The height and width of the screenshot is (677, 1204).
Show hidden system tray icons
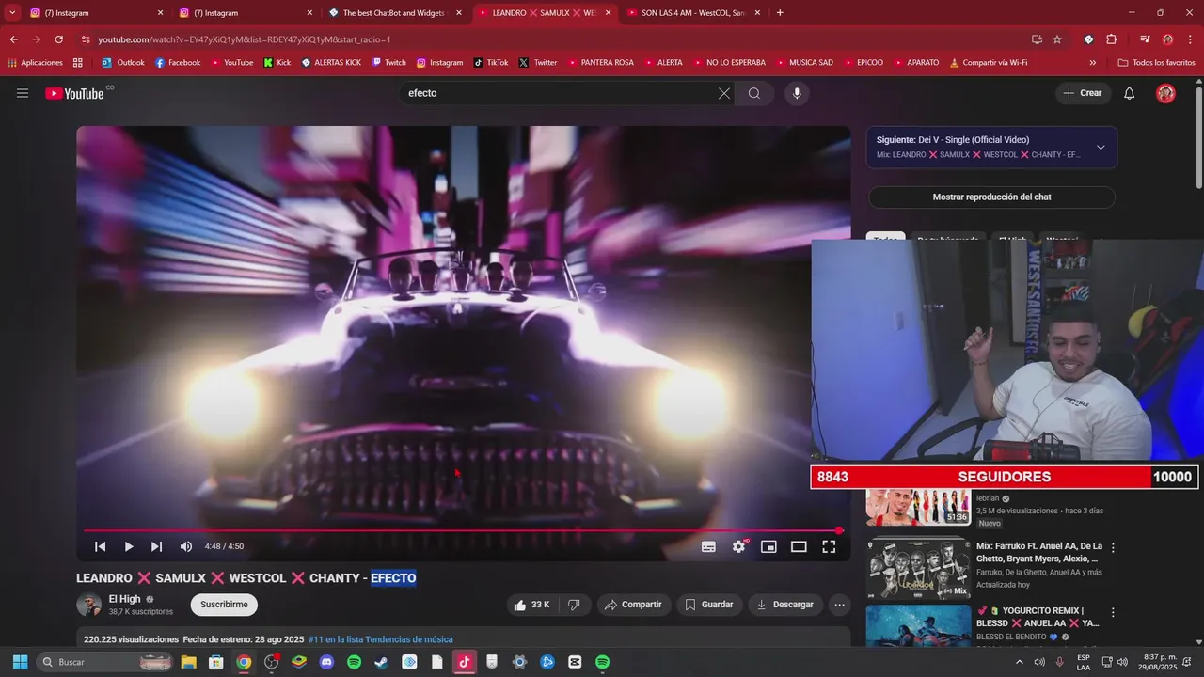(1019, 662)
